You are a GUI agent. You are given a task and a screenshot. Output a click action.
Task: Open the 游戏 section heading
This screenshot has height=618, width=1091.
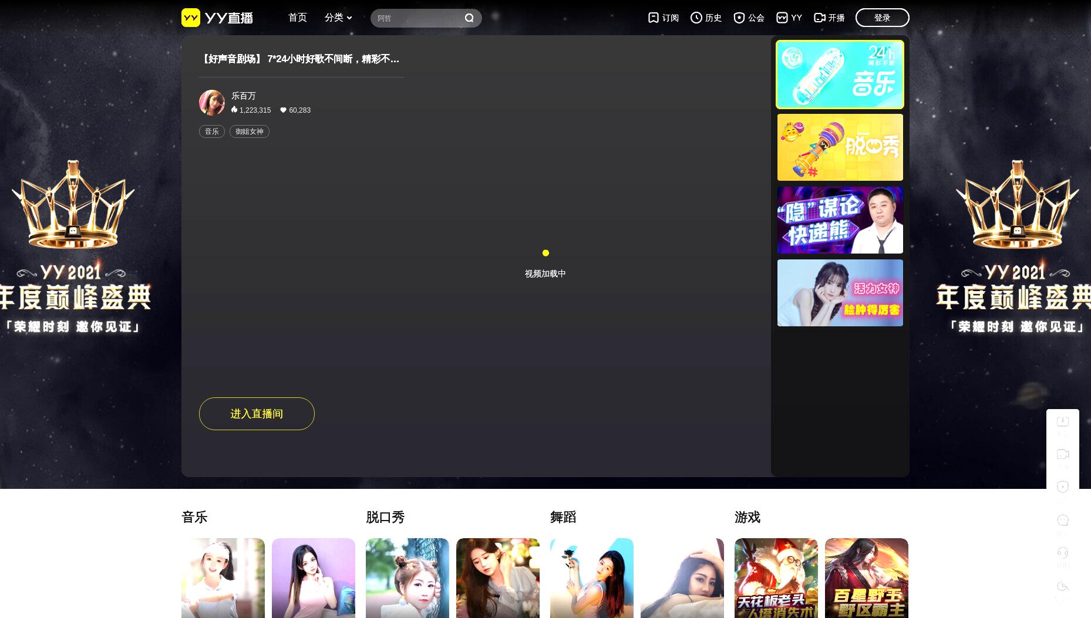pos(747,517)
